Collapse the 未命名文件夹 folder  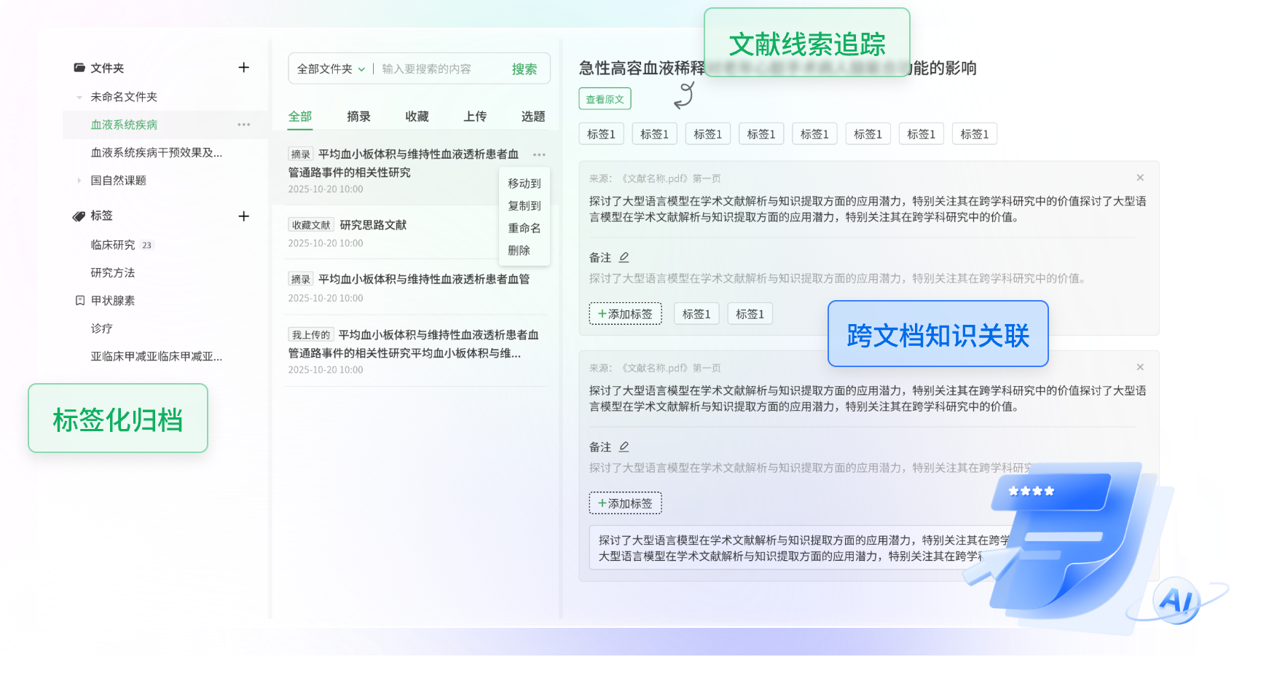[x=79, y=96]
